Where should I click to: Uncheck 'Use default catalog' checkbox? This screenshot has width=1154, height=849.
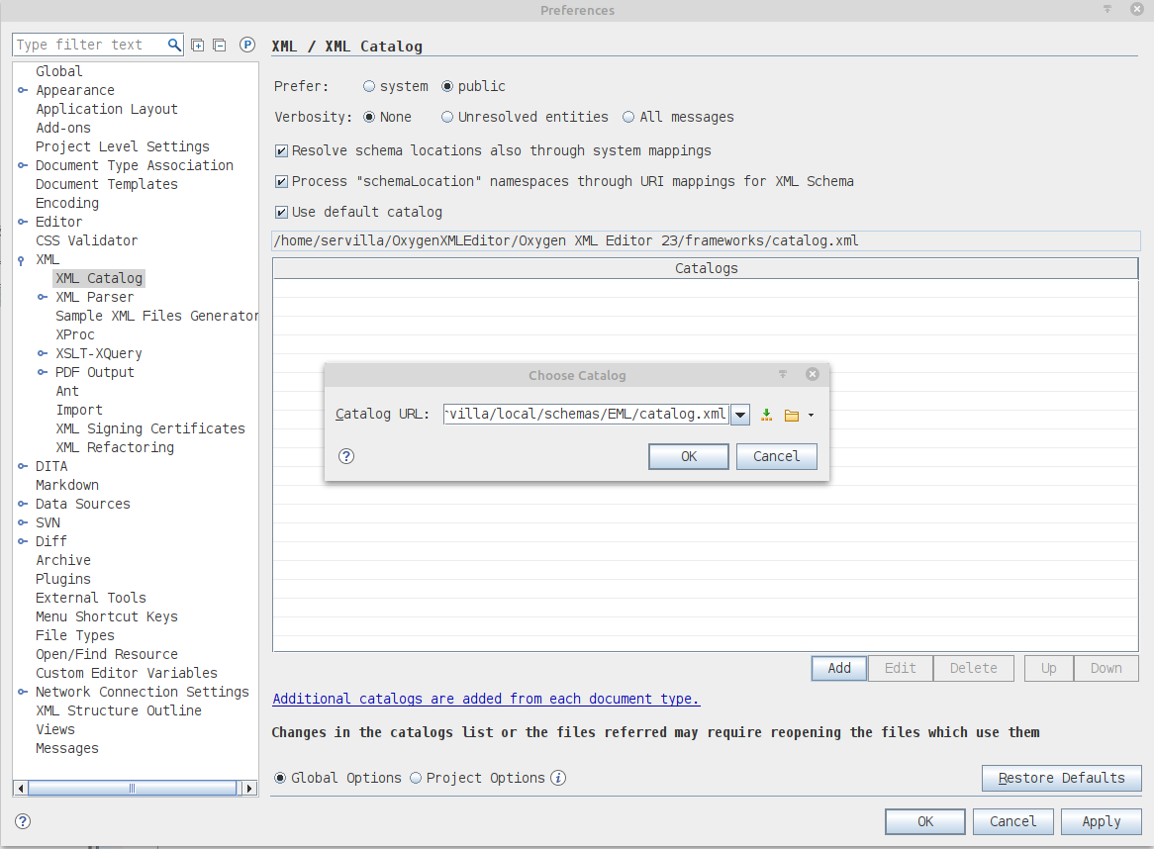[x=282, y=212]
